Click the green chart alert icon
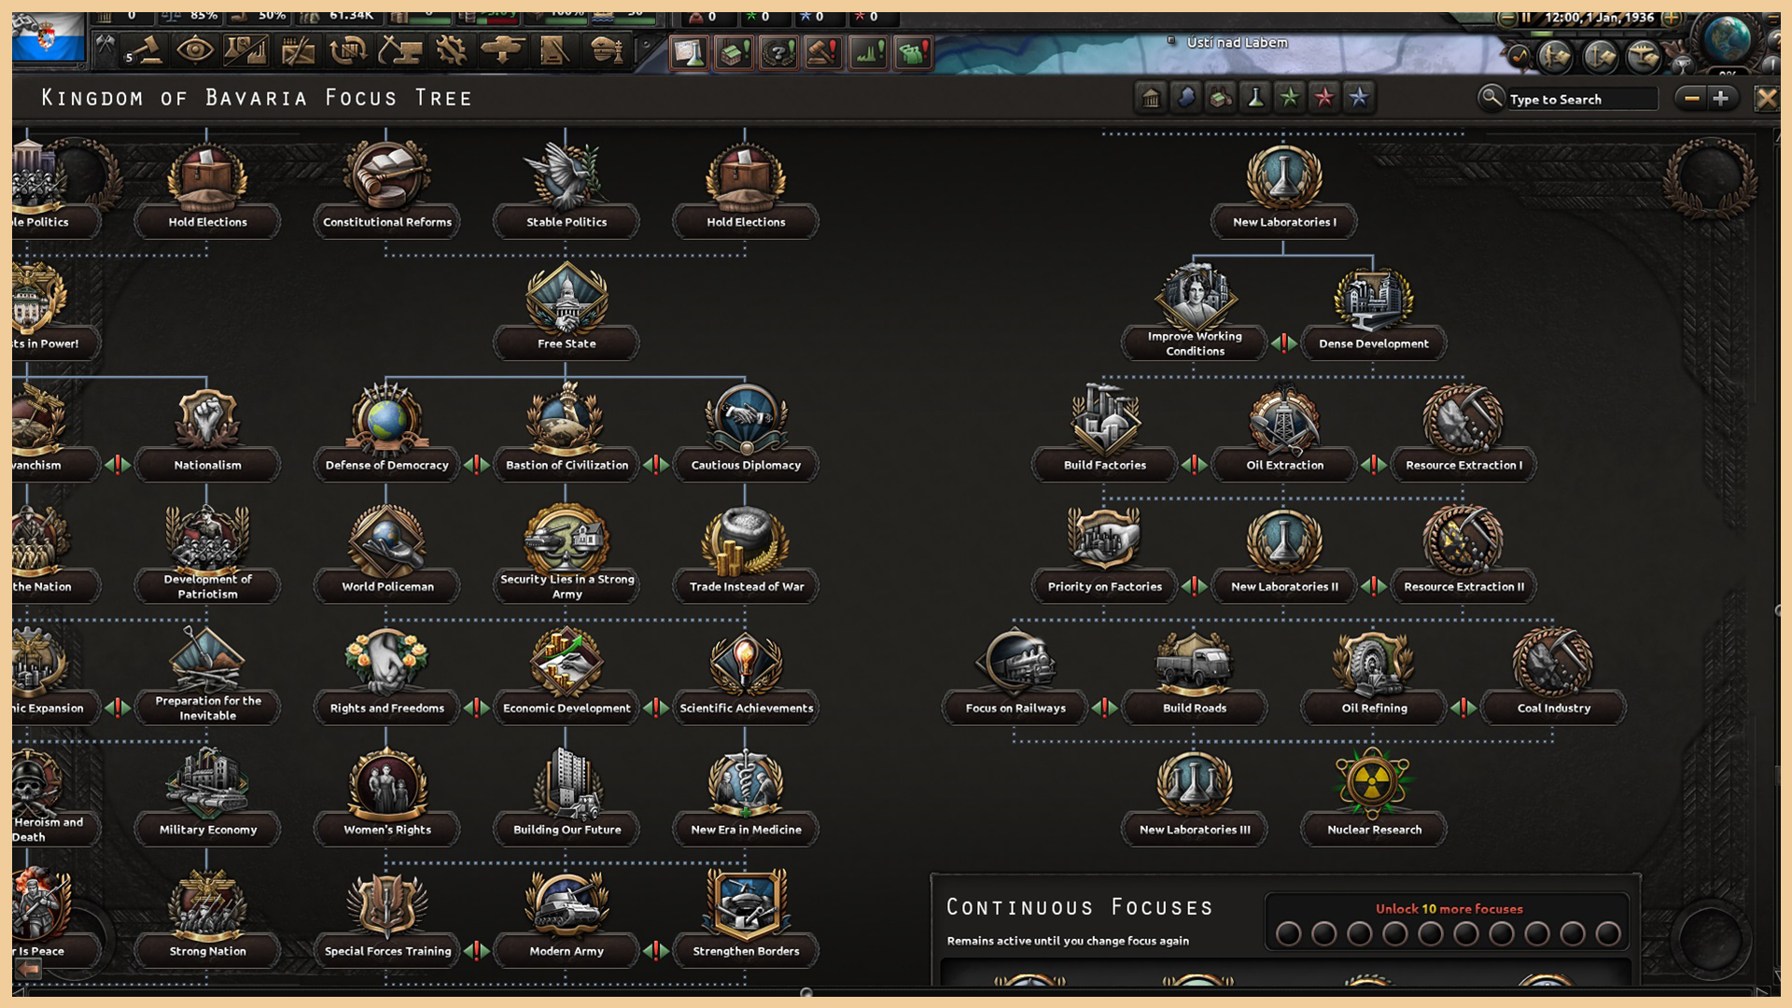This screenshot has height=1008, width=1792. point(868,53)
